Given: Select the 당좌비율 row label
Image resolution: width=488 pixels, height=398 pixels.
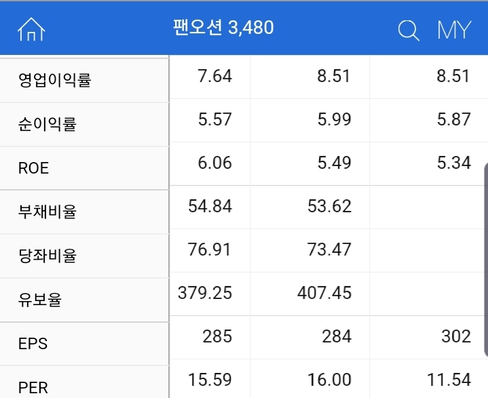Looking at the screenshot, I should click(x=48, y=256).
